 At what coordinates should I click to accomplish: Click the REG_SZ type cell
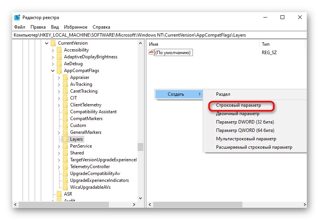(269, 53)
